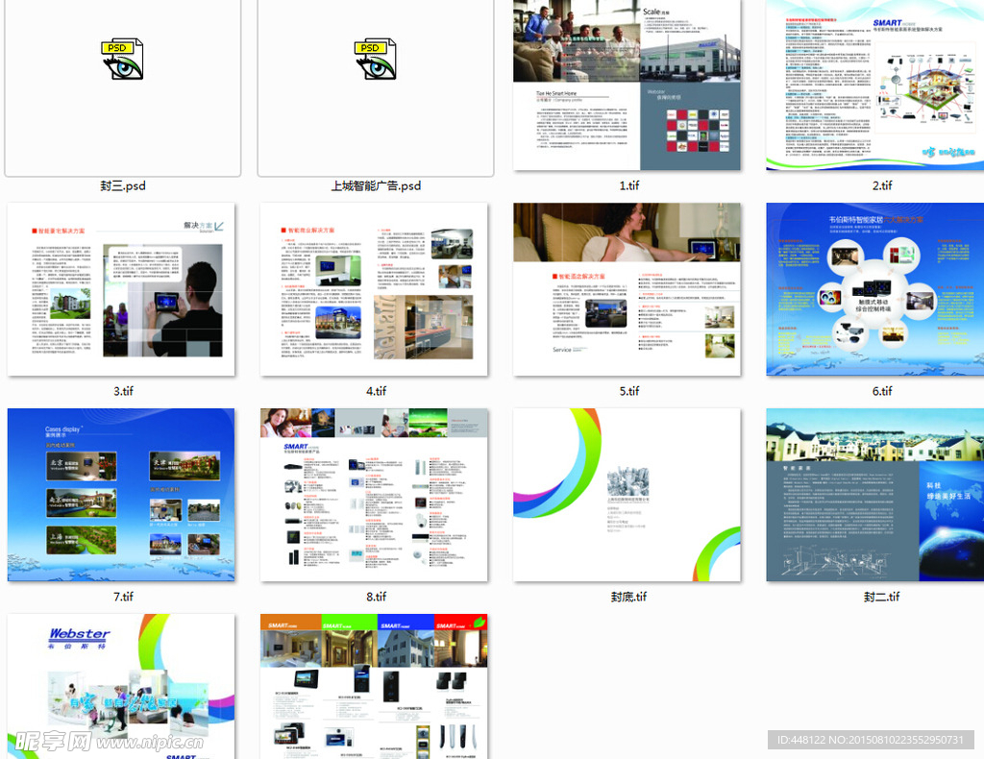Open the 3.tif thumbnail
Image resolution: width=984 pixels, height=759 pixels.
click(x=121, y=289)
